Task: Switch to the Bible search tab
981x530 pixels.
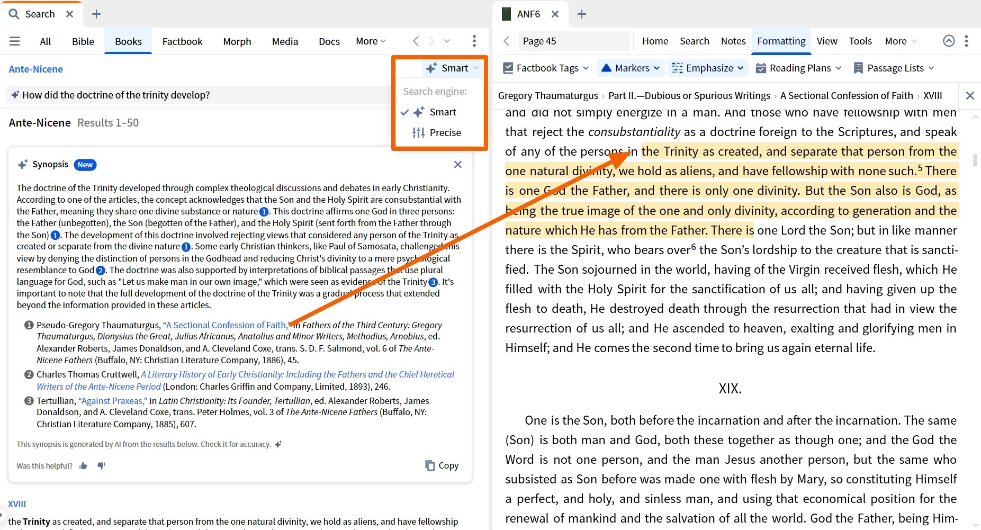Action: point(83,41)
